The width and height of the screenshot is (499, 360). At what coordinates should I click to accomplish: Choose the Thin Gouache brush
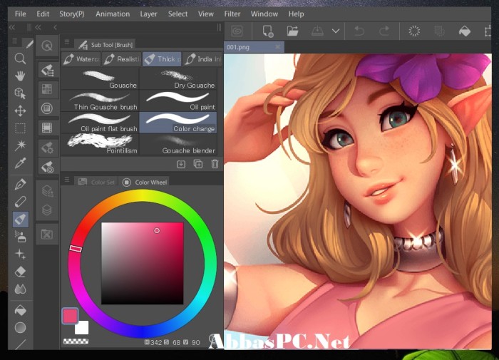click(100, 101)
